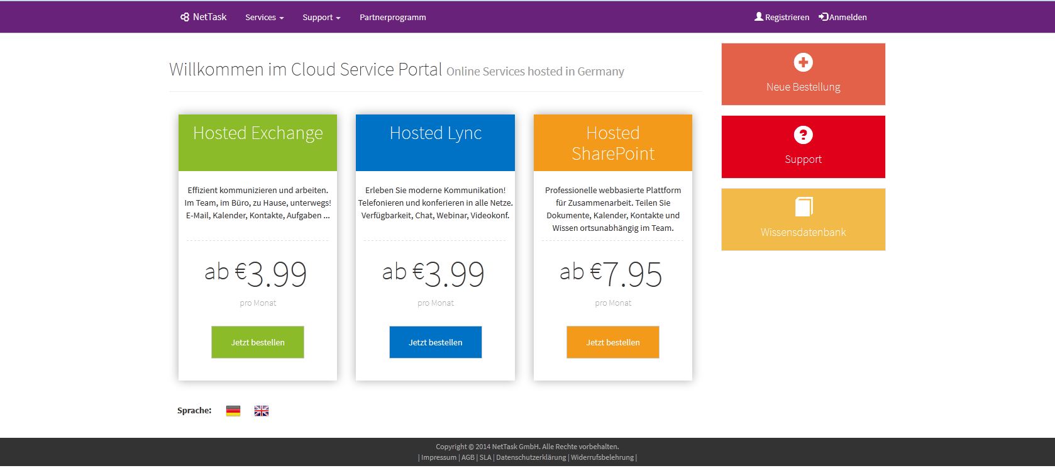Image resolution: width=1055 pixels, height=468 pixels.
Task: Click the NetTask logo icon
Action: pos(185,17)
